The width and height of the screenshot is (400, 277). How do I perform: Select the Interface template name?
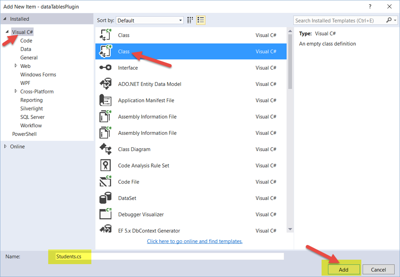tap(128, 68)
